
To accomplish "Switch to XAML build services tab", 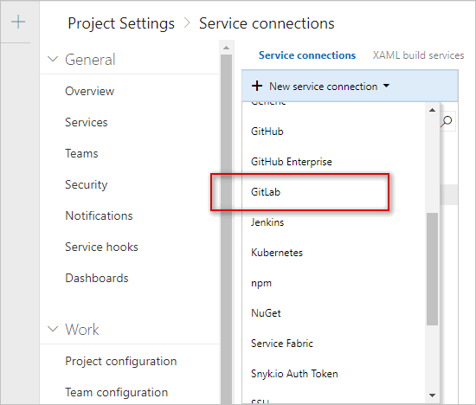I will coord(418,55).
